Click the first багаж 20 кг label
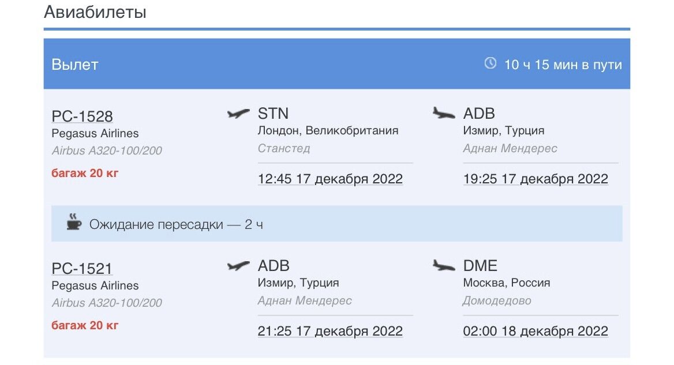Image resolution: width=674 pixels, height=365 pixels. tap(85, 173)
